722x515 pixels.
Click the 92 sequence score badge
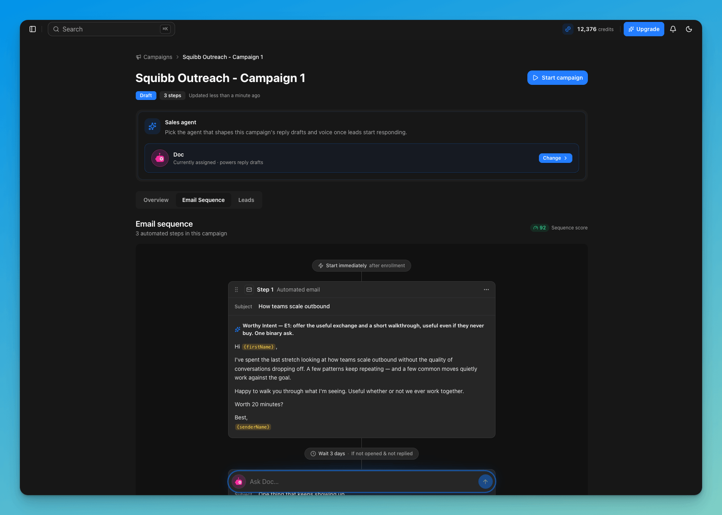[x=540, y=228]
